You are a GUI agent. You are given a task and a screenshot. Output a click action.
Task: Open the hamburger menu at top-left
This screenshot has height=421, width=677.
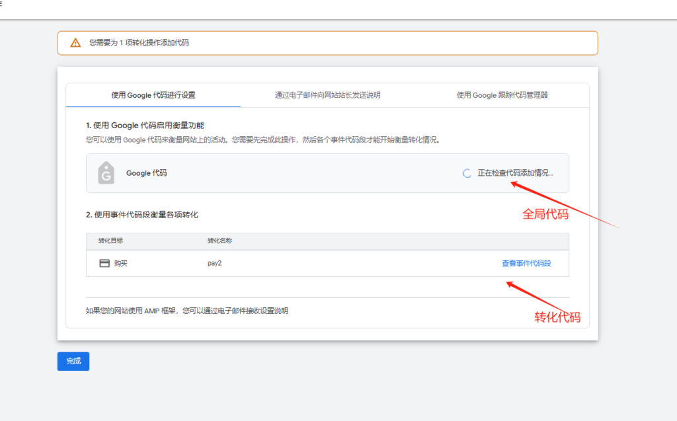pos(4,4)
